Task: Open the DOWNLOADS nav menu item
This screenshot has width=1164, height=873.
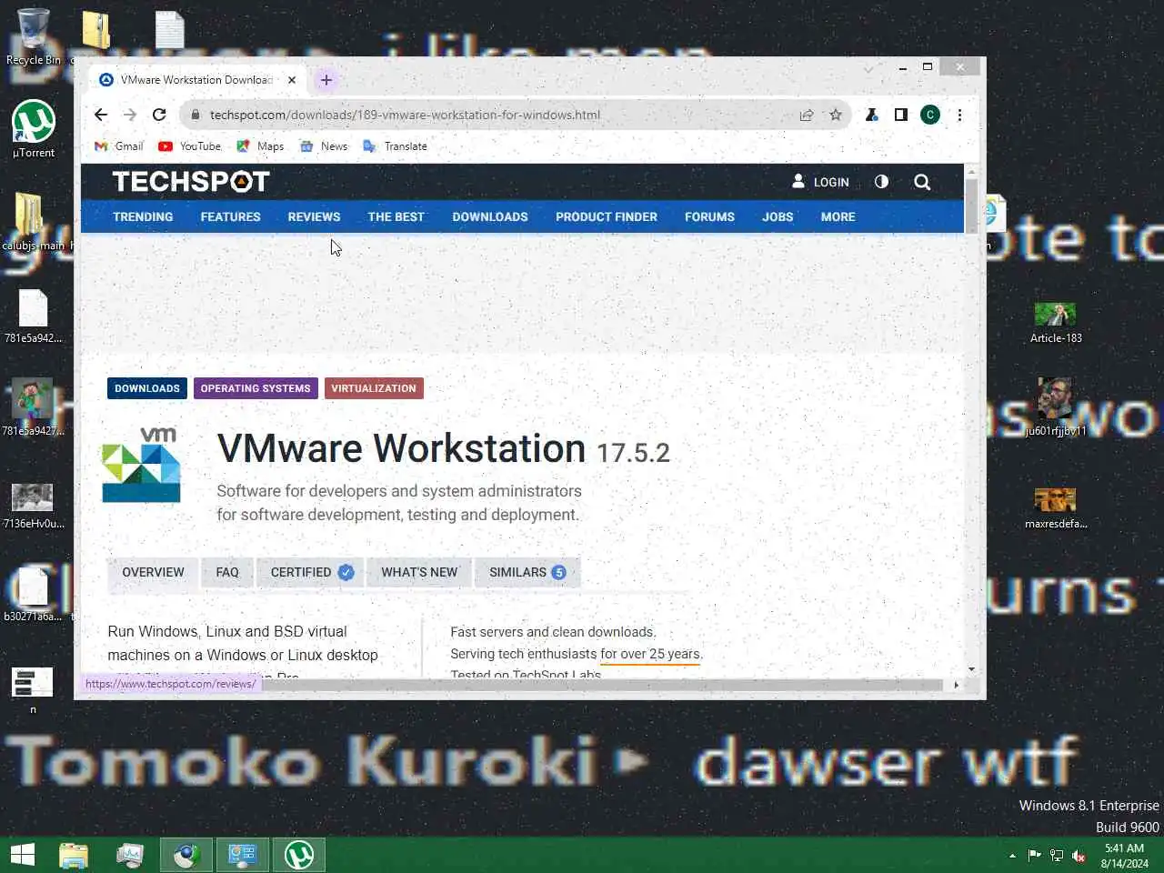Action: pos(490,217)
